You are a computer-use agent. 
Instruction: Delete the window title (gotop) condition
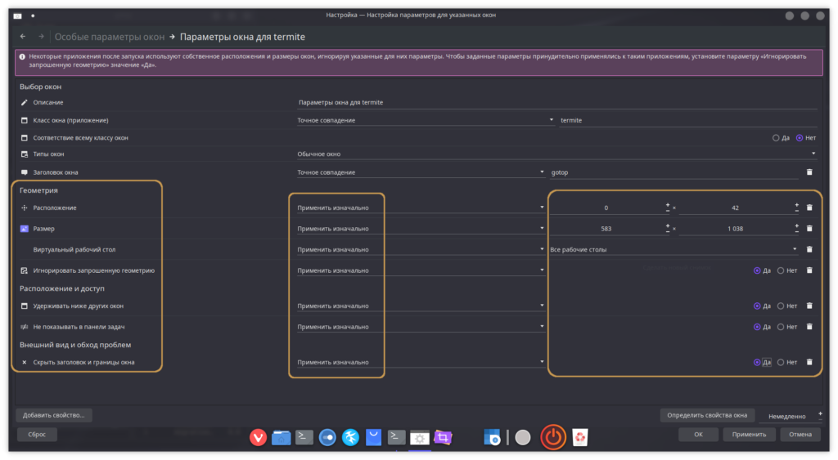[809, 172]
